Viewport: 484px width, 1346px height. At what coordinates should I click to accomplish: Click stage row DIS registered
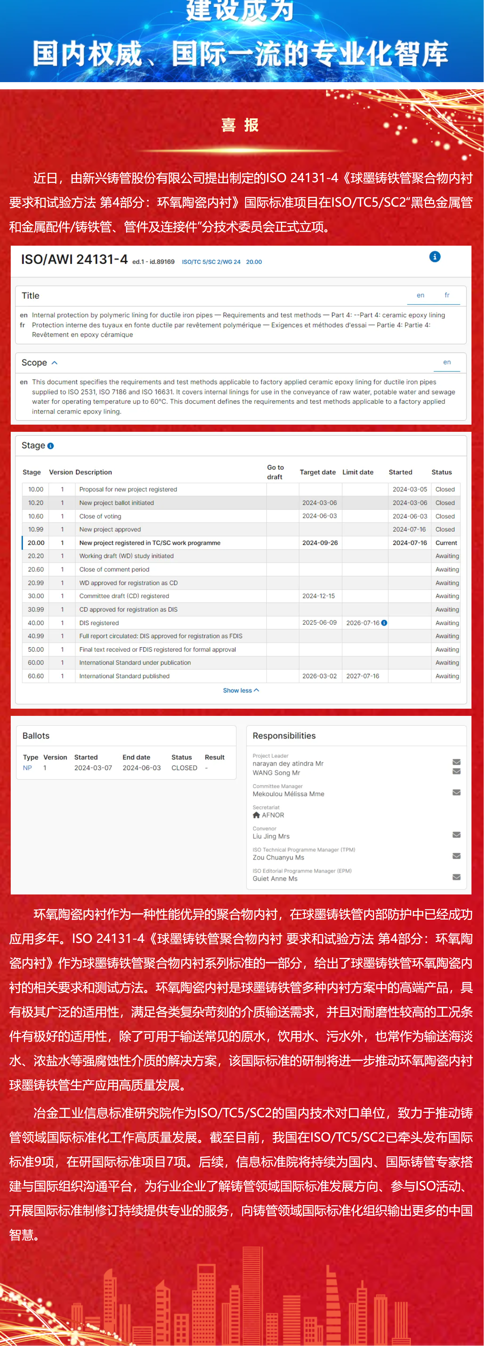(x=241, y=623)
